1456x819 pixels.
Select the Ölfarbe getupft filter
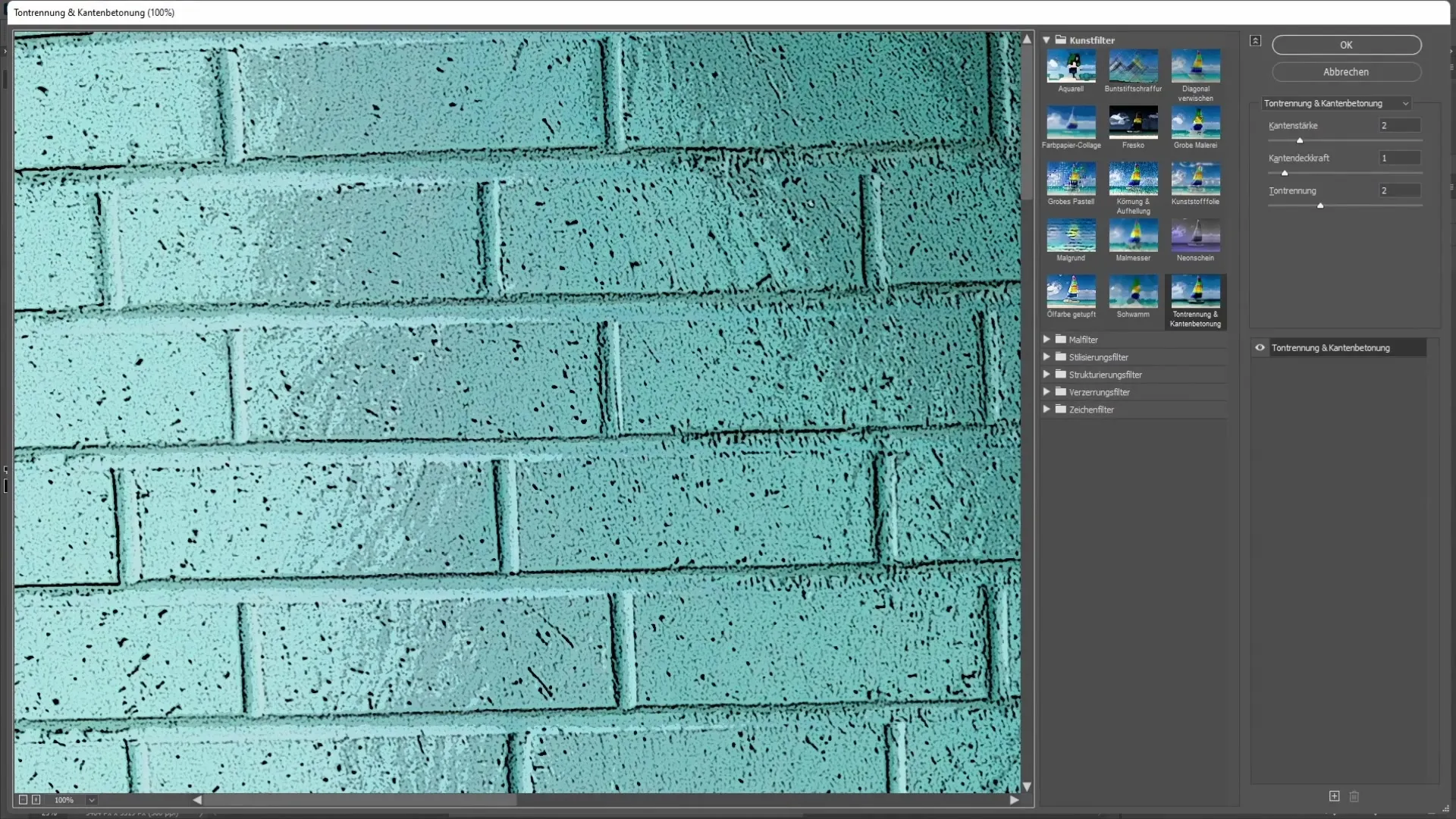(1071, 292)
